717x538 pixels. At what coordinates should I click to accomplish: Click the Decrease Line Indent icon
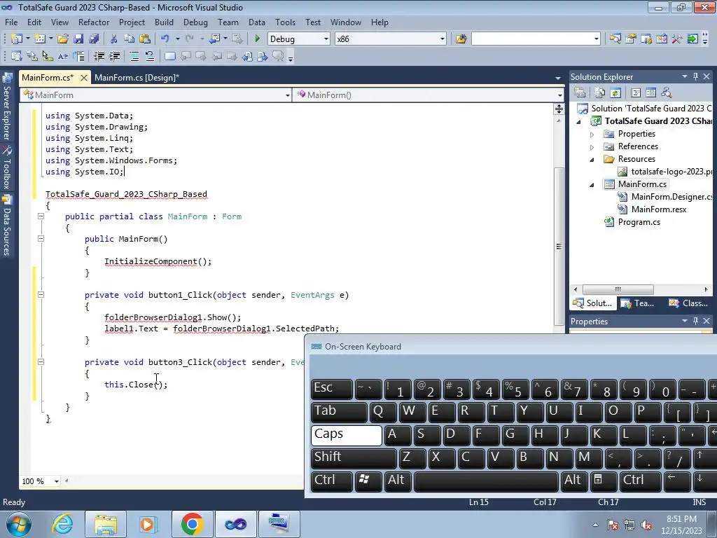point(99,56)
